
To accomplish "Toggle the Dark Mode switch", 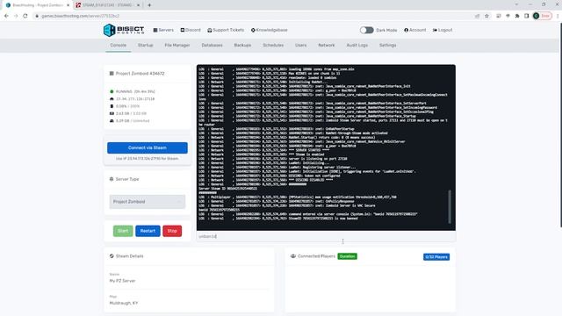I will tap(367, 30).
